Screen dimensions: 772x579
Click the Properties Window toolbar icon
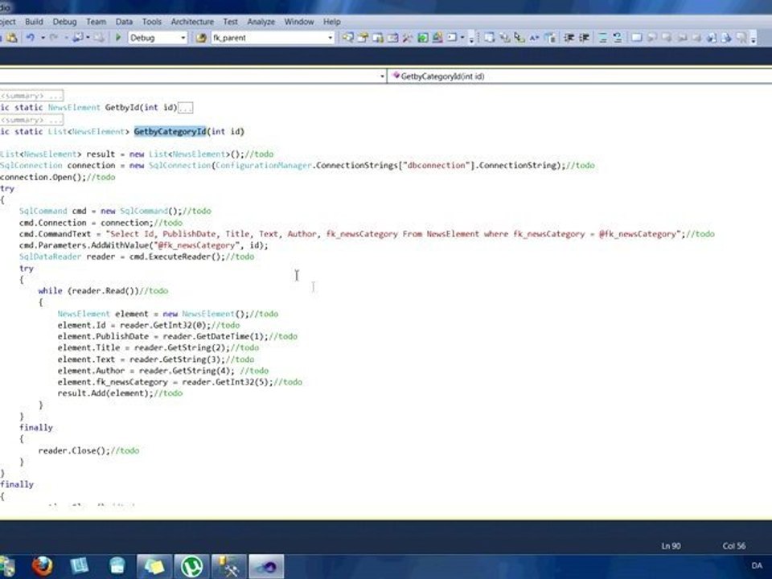(x=363, y=38)
